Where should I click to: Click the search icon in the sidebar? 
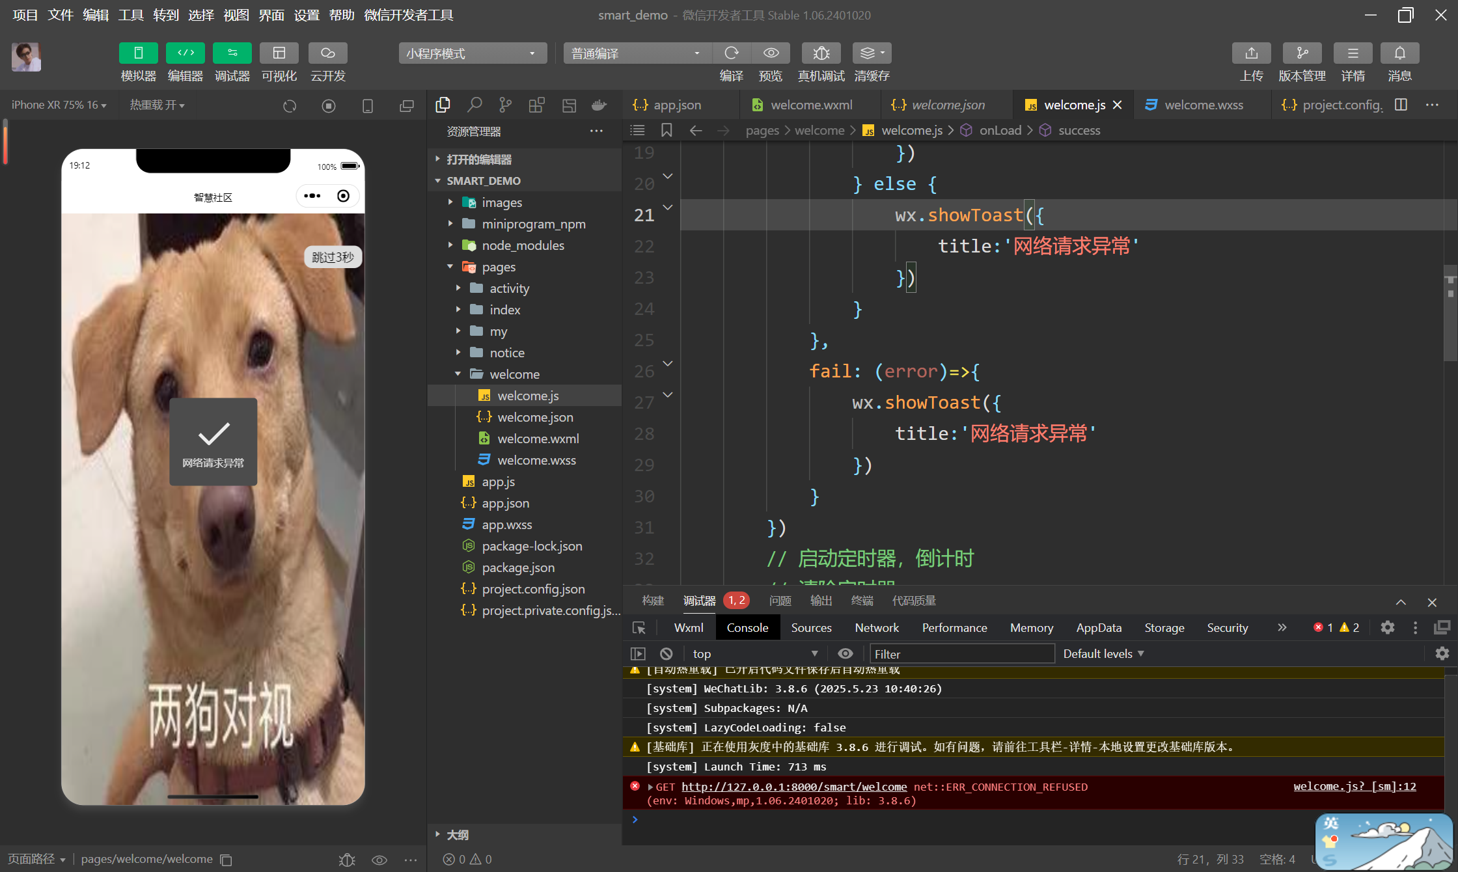[x=475, y=105]
